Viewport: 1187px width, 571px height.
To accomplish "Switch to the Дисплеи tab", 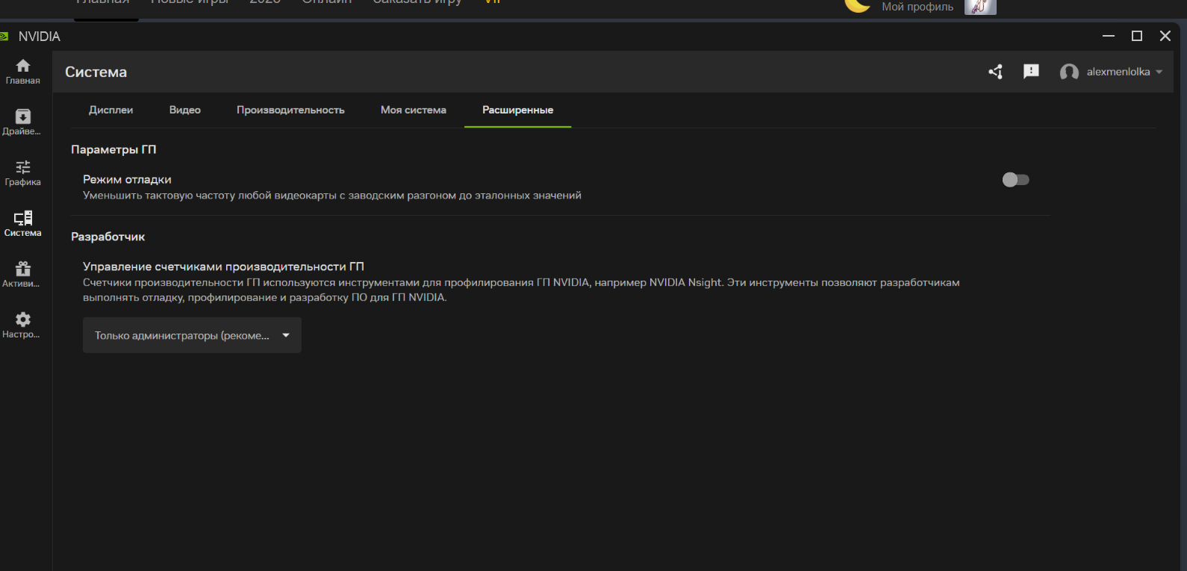I will 110,110.
